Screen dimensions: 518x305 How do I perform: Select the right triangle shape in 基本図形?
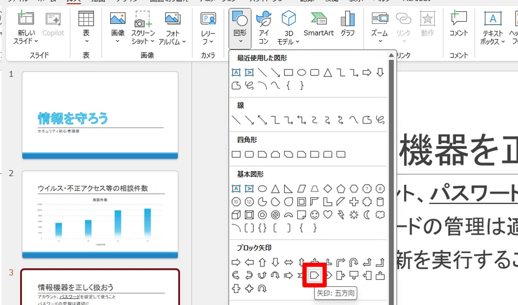click(x=288, y=189)
